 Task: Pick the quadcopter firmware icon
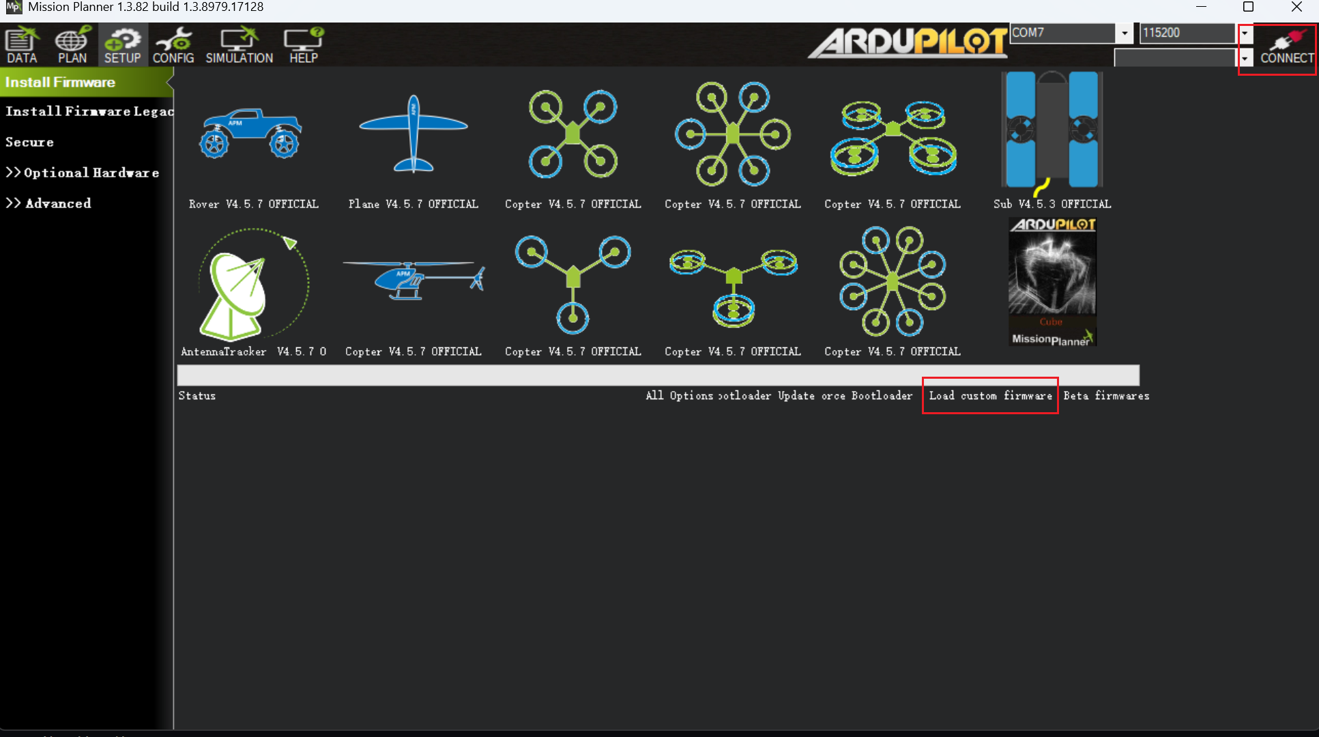tap(572, 134)
